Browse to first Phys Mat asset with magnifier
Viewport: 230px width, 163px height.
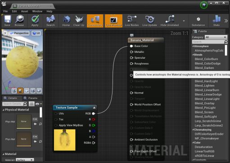(41, 124)
